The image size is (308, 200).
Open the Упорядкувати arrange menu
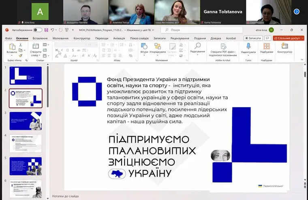pos(158,49)
